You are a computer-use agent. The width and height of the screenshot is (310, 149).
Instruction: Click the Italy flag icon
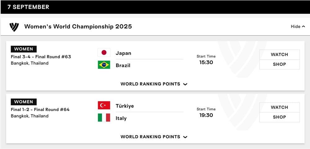(104, 118)
